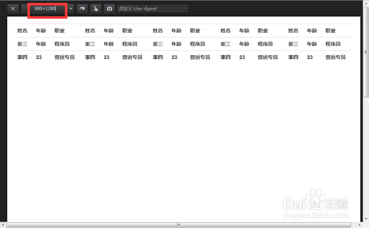Exit responsive mode using the X icon
This screenshot has height=228, width=369.
click(x=13, y=8)
